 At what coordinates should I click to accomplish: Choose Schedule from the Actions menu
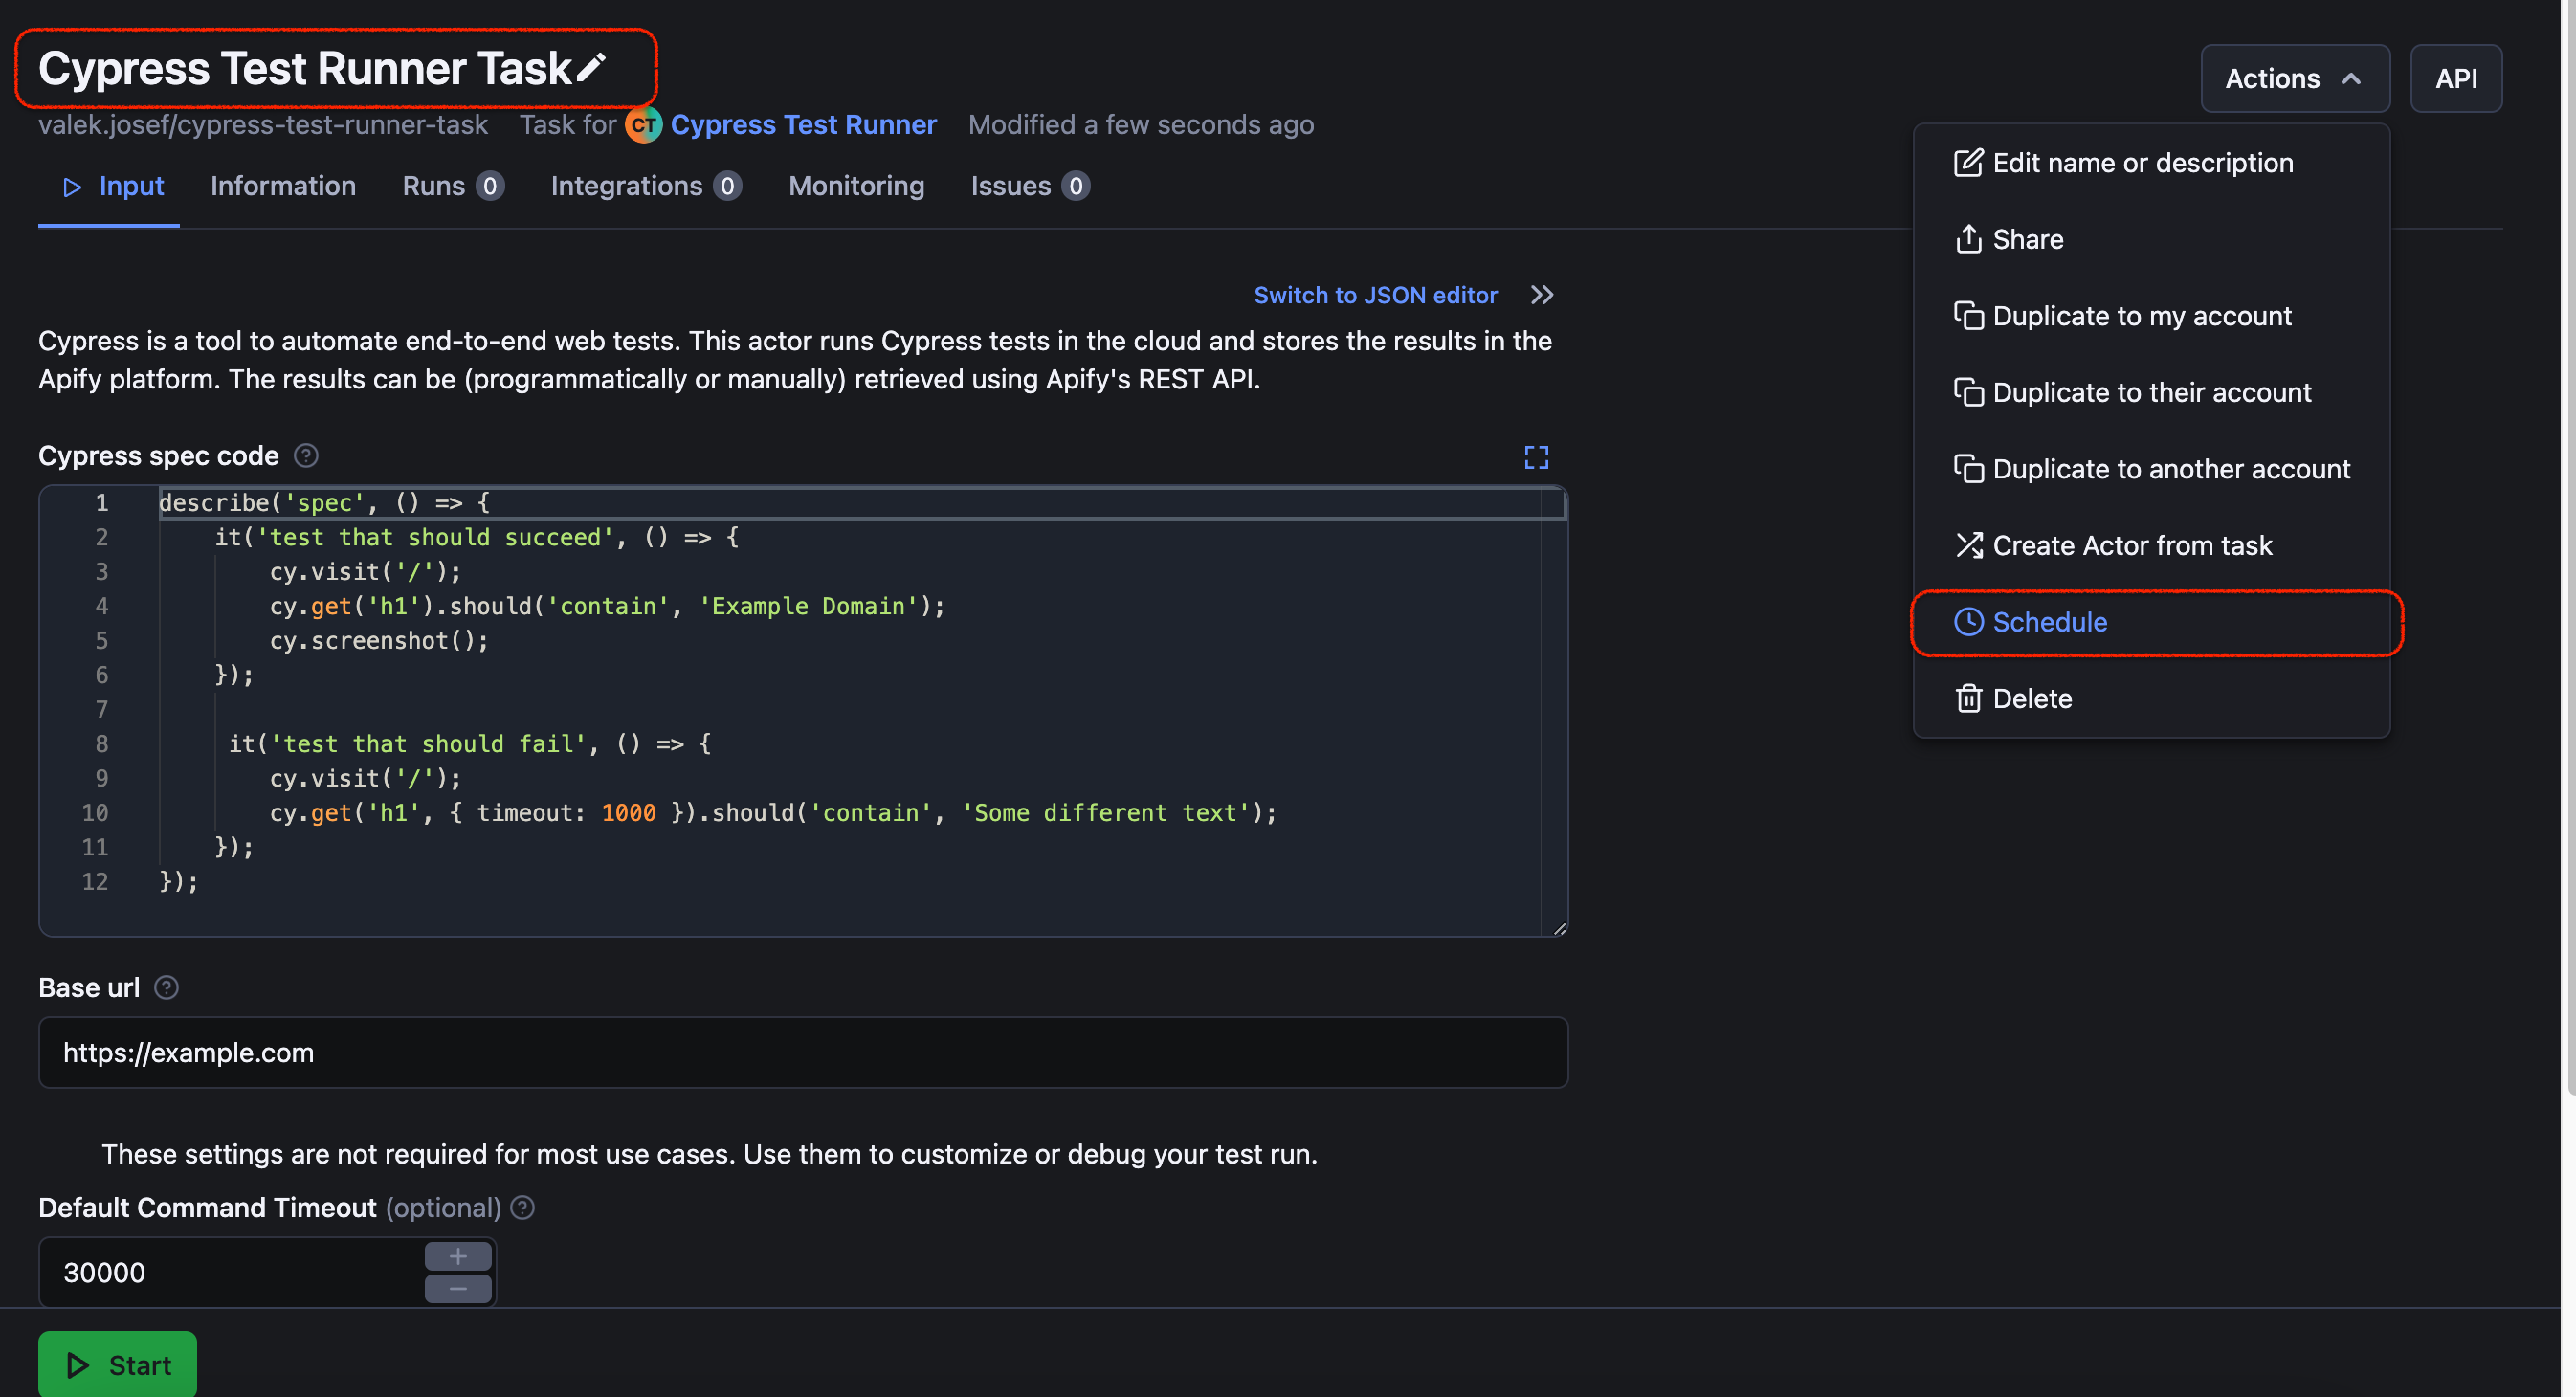tap(2049, 621)
